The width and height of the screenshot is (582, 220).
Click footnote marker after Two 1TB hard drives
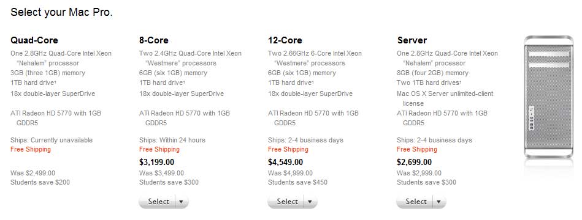461,81
